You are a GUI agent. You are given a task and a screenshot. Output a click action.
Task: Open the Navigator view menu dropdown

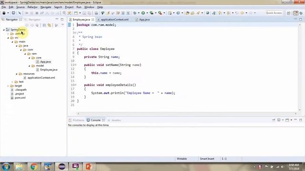[62, 25]
